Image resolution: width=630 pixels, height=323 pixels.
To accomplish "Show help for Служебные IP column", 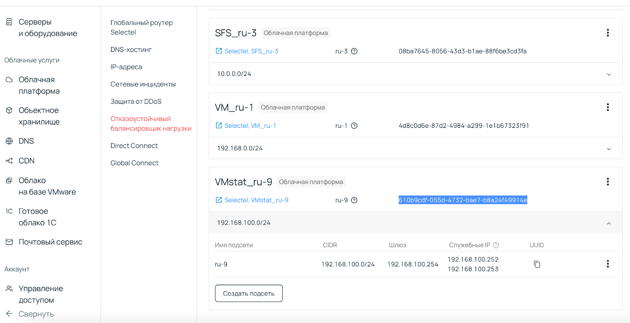I will 496,245.
